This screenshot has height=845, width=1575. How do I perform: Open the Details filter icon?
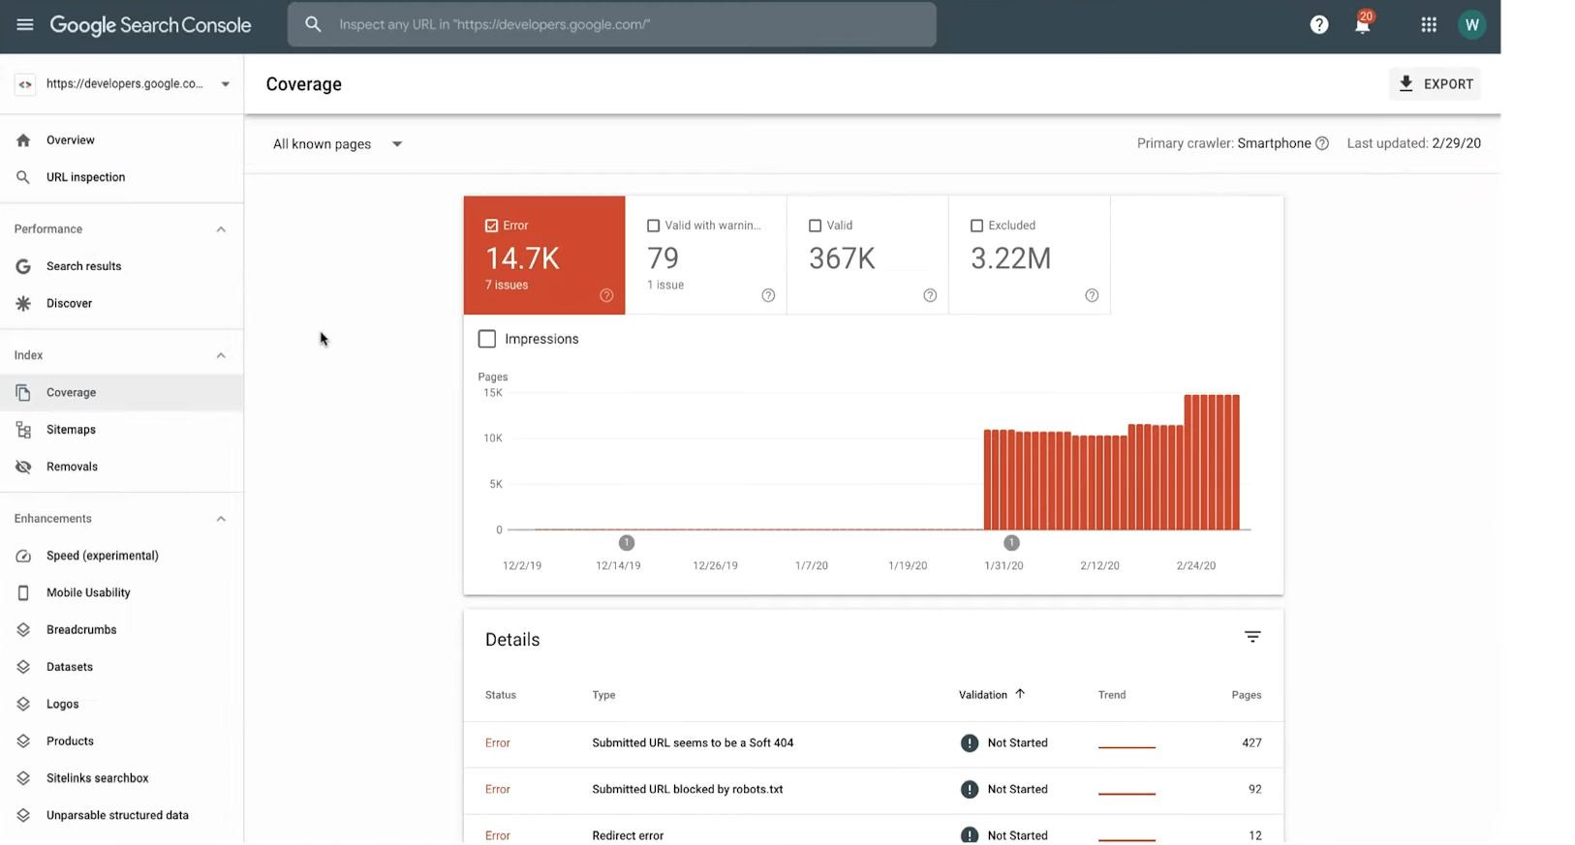pos(1252,637)
